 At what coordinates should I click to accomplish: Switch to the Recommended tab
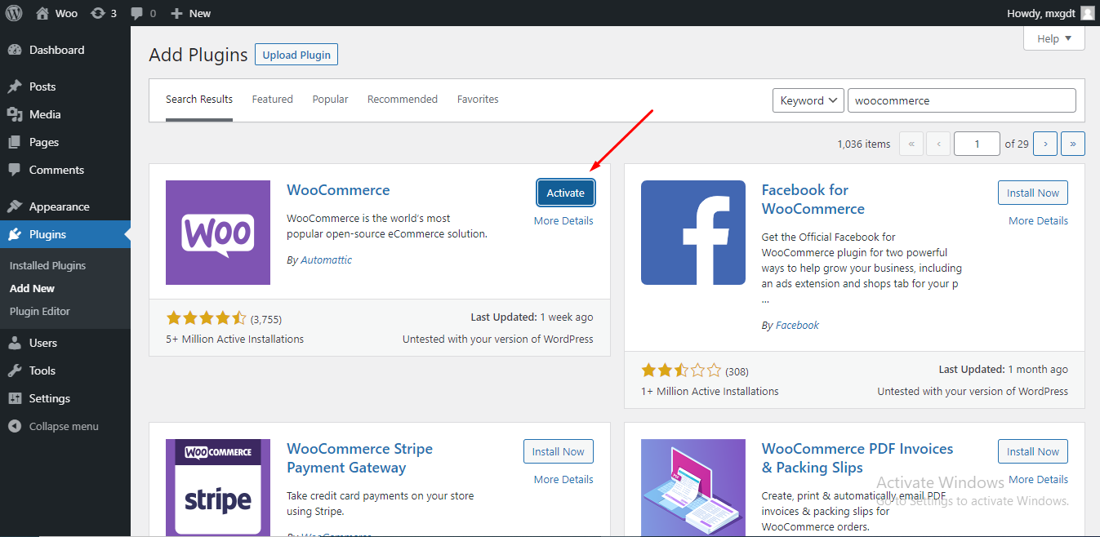403,100
